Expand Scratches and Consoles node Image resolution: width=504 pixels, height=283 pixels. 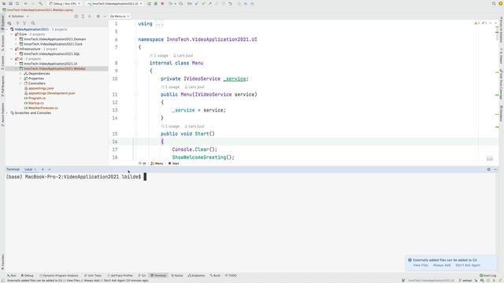(7, 113)
